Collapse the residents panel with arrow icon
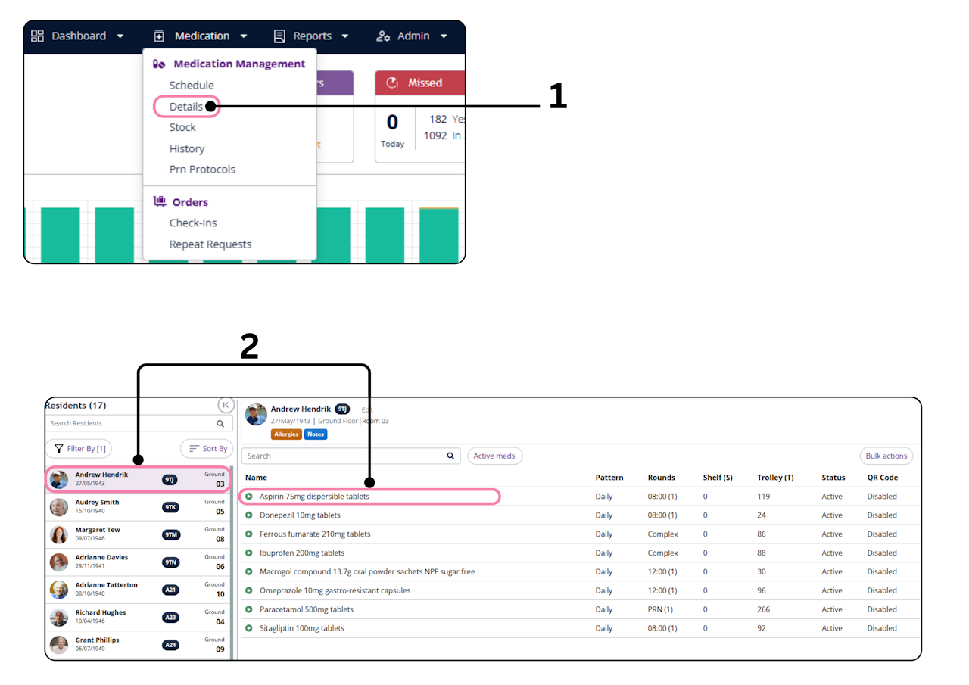 (x=226, y=405)
